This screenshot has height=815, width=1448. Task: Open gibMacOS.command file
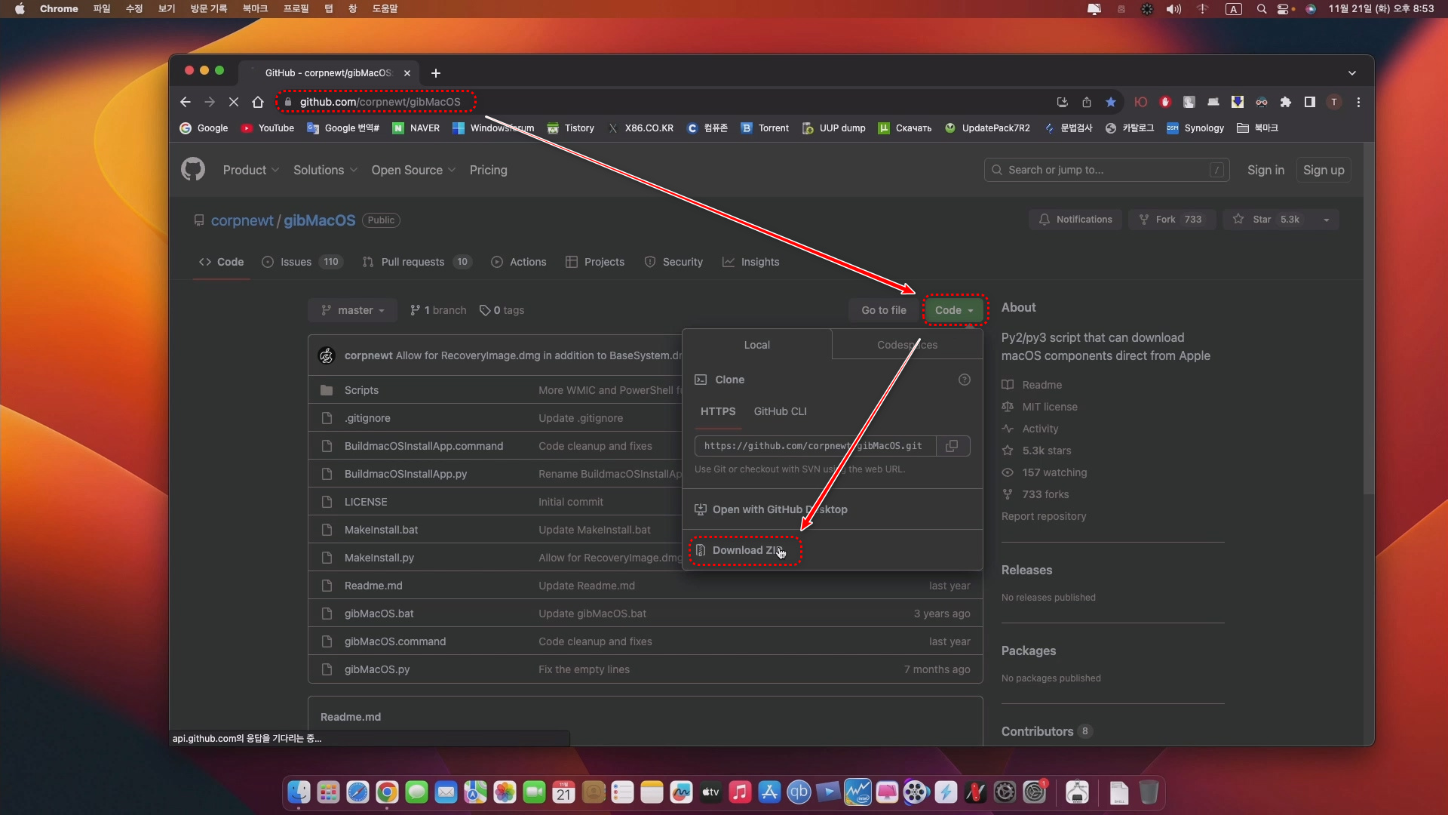tap(395, 641)
